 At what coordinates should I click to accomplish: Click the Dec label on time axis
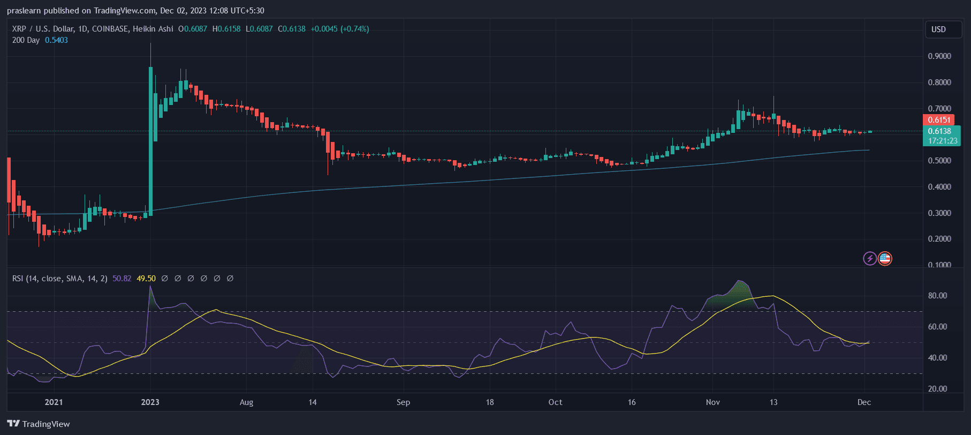click(864, 402)
